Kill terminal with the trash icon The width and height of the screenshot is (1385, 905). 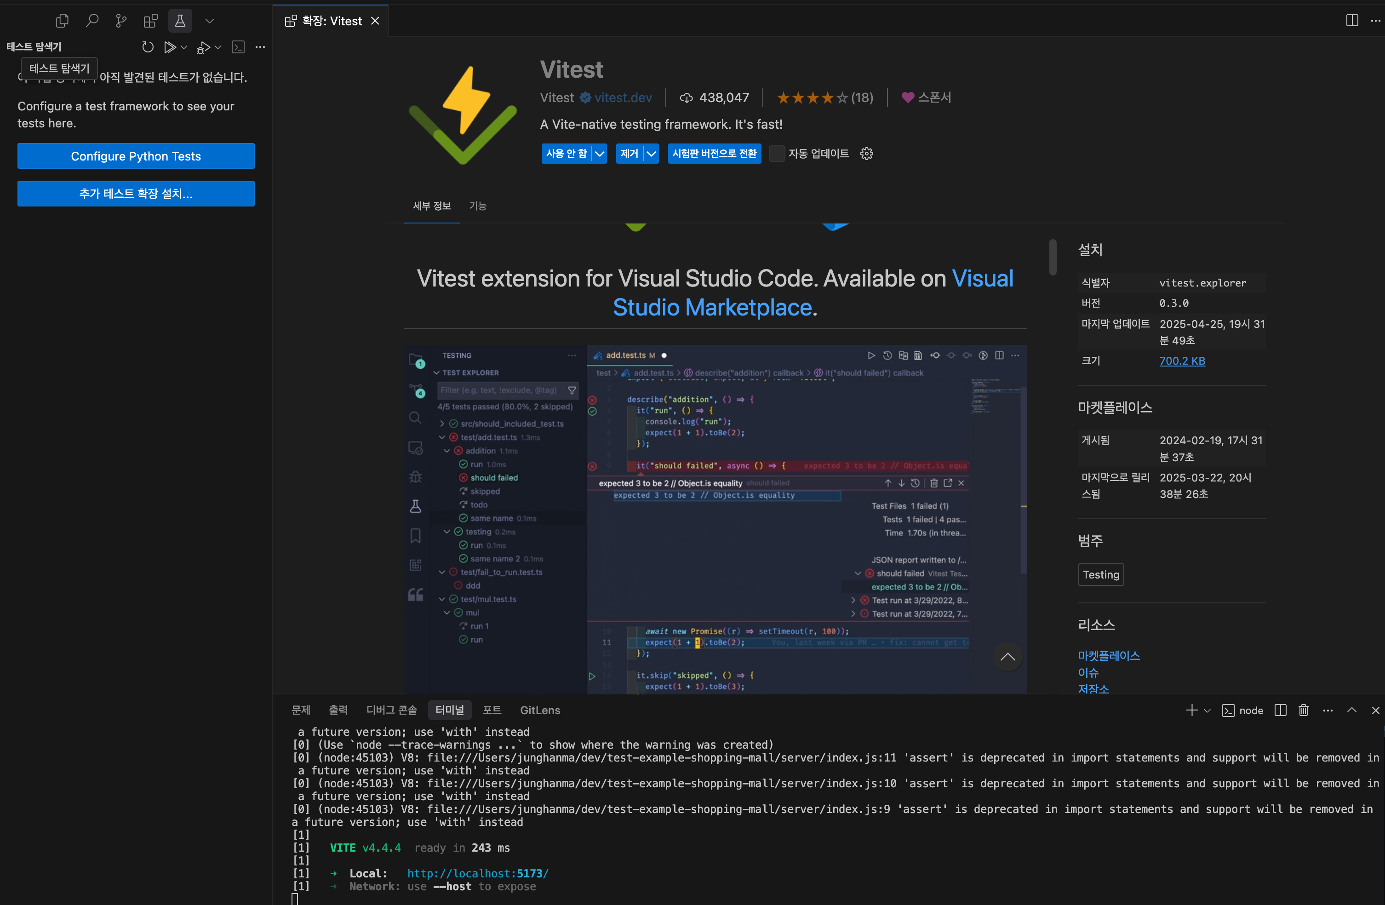point(1304,710)
